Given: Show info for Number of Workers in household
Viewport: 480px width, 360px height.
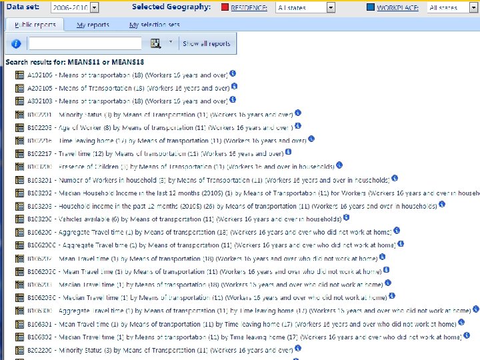Looking at the screenshot, I should pyautogui.click(x=395, y=178).
